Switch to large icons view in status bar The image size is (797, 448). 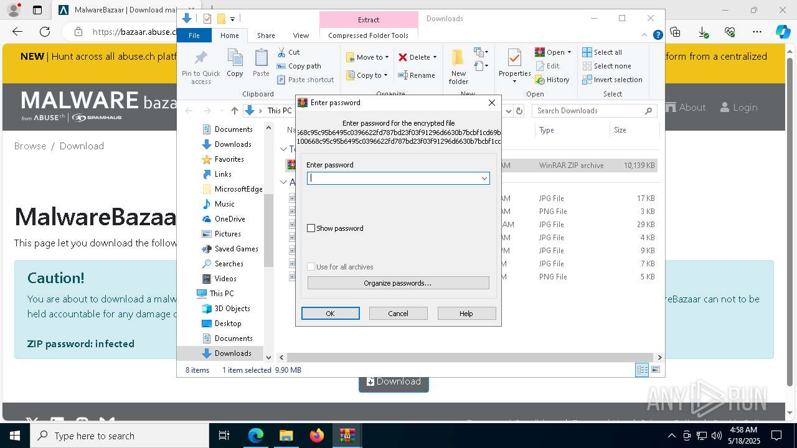click(x=655, y=370)
